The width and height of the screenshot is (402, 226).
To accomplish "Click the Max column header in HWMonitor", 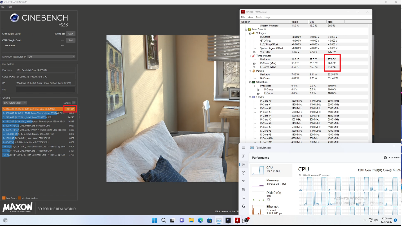I will click(335, 22).
